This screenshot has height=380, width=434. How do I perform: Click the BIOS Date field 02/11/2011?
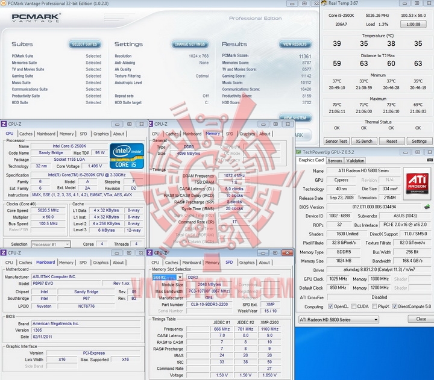click(x=86, y=337)
